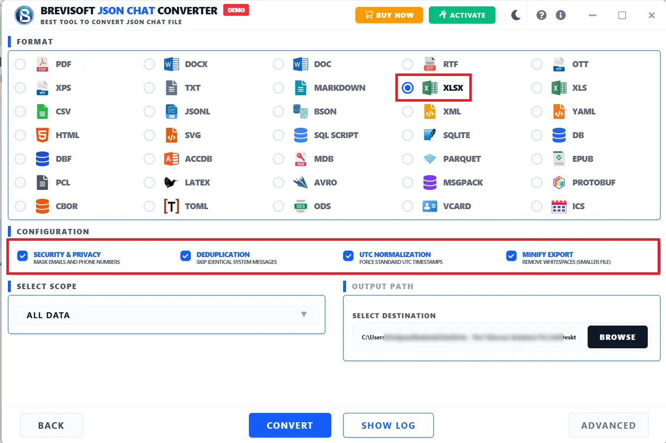This screenshot has width=666, height=443.
Task: Uncheck the Deduplication option
Action: pos(185,256)
